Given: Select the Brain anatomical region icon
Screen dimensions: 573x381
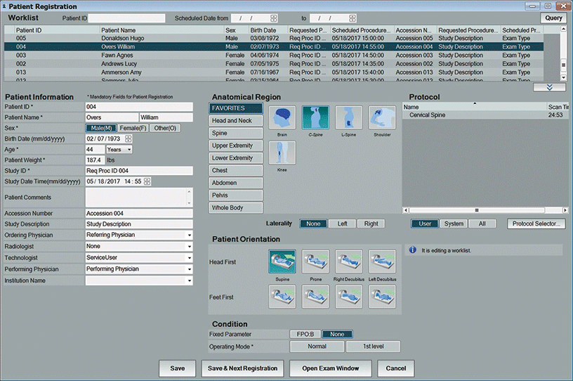Looking at the screenshot, I should point(282,117).
